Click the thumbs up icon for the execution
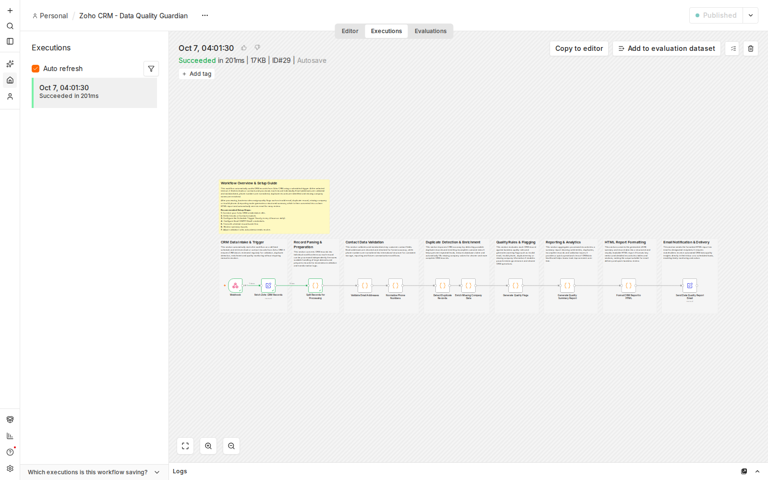The height and width of the screenshot is (480, 768). point(244,48)
